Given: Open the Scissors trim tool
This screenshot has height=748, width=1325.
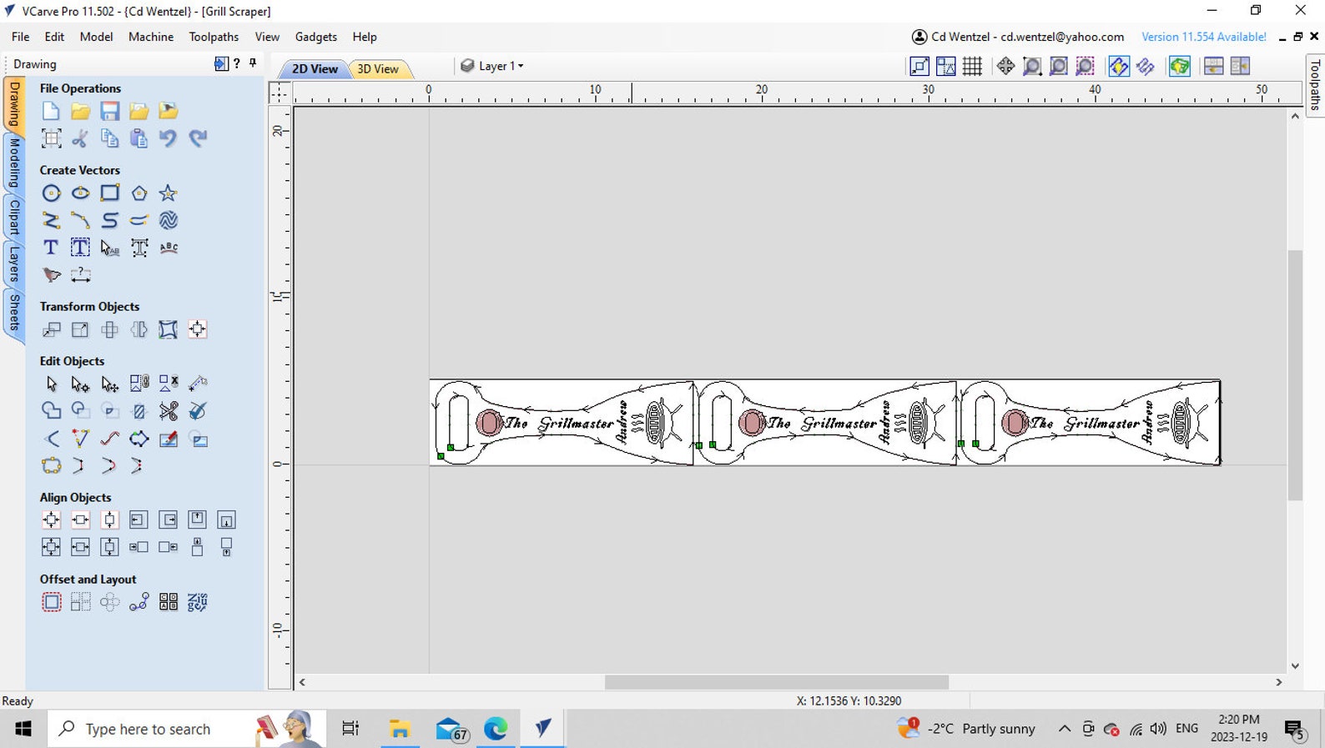Looking at the screenshot, I should (x=168, y=411).
